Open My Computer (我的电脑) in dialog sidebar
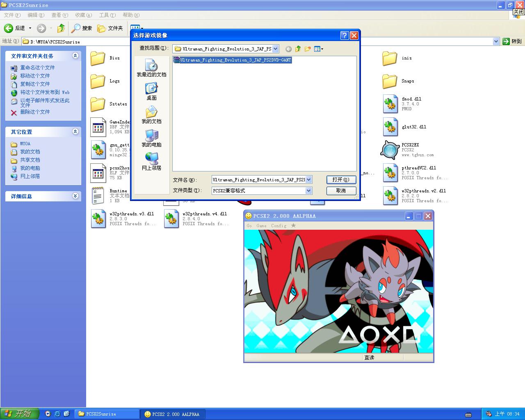The image size is (525, 420). point(151,138)
